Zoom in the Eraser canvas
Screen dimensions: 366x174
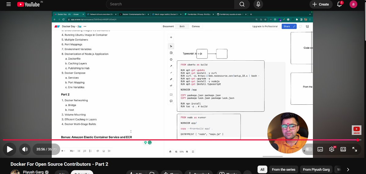coord(187,152)
